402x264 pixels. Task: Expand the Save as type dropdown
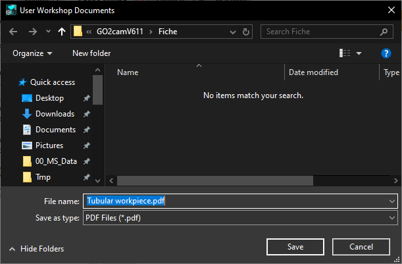[393, 217]
